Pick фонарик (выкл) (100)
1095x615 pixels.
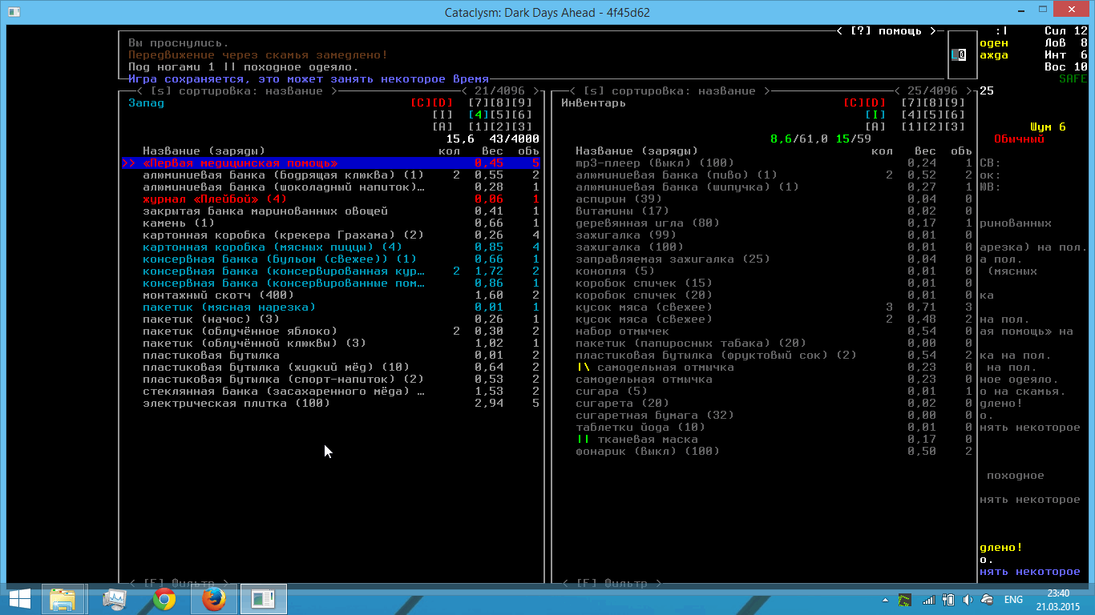[764, 452]
